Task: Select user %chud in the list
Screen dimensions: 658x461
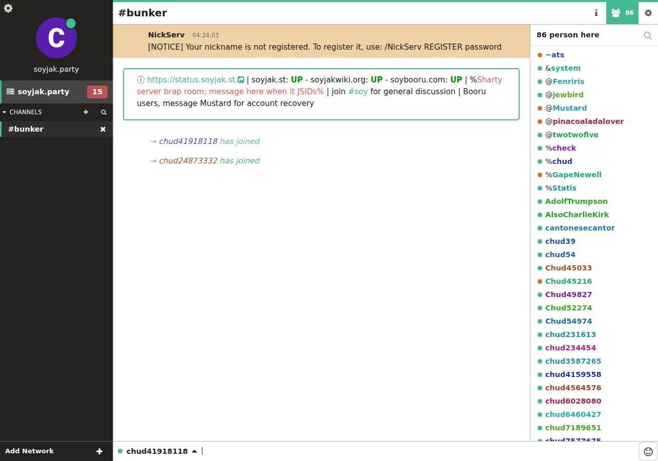Action: tap(559, 161)
